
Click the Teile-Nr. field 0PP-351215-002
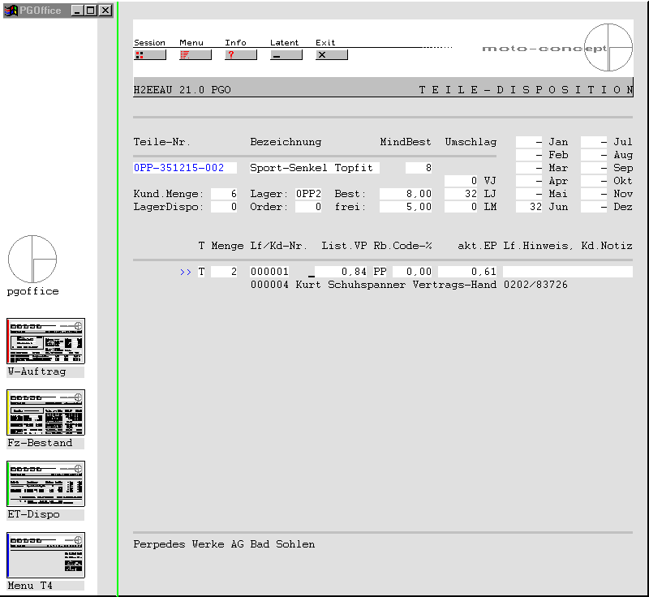click(x=185, y=168)
